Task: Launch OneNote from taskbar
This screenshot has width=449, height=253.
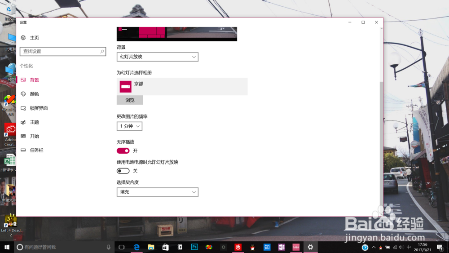Action: tap(282, 247)
